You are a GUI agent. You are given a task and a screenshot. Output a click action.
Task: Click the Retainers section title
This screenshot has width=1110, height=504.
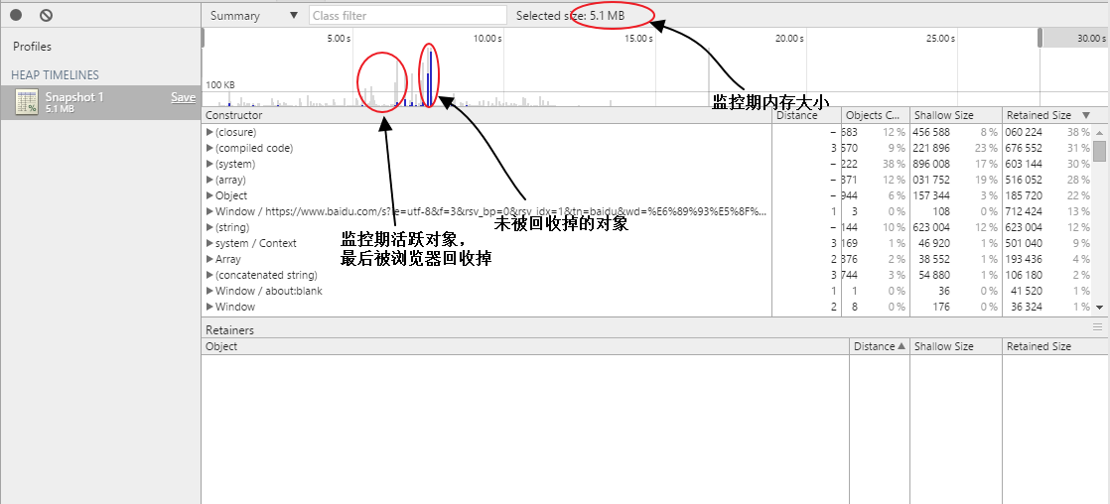(x=229, y=329)
